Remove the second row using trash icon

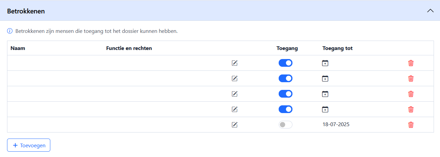[411, 78]
